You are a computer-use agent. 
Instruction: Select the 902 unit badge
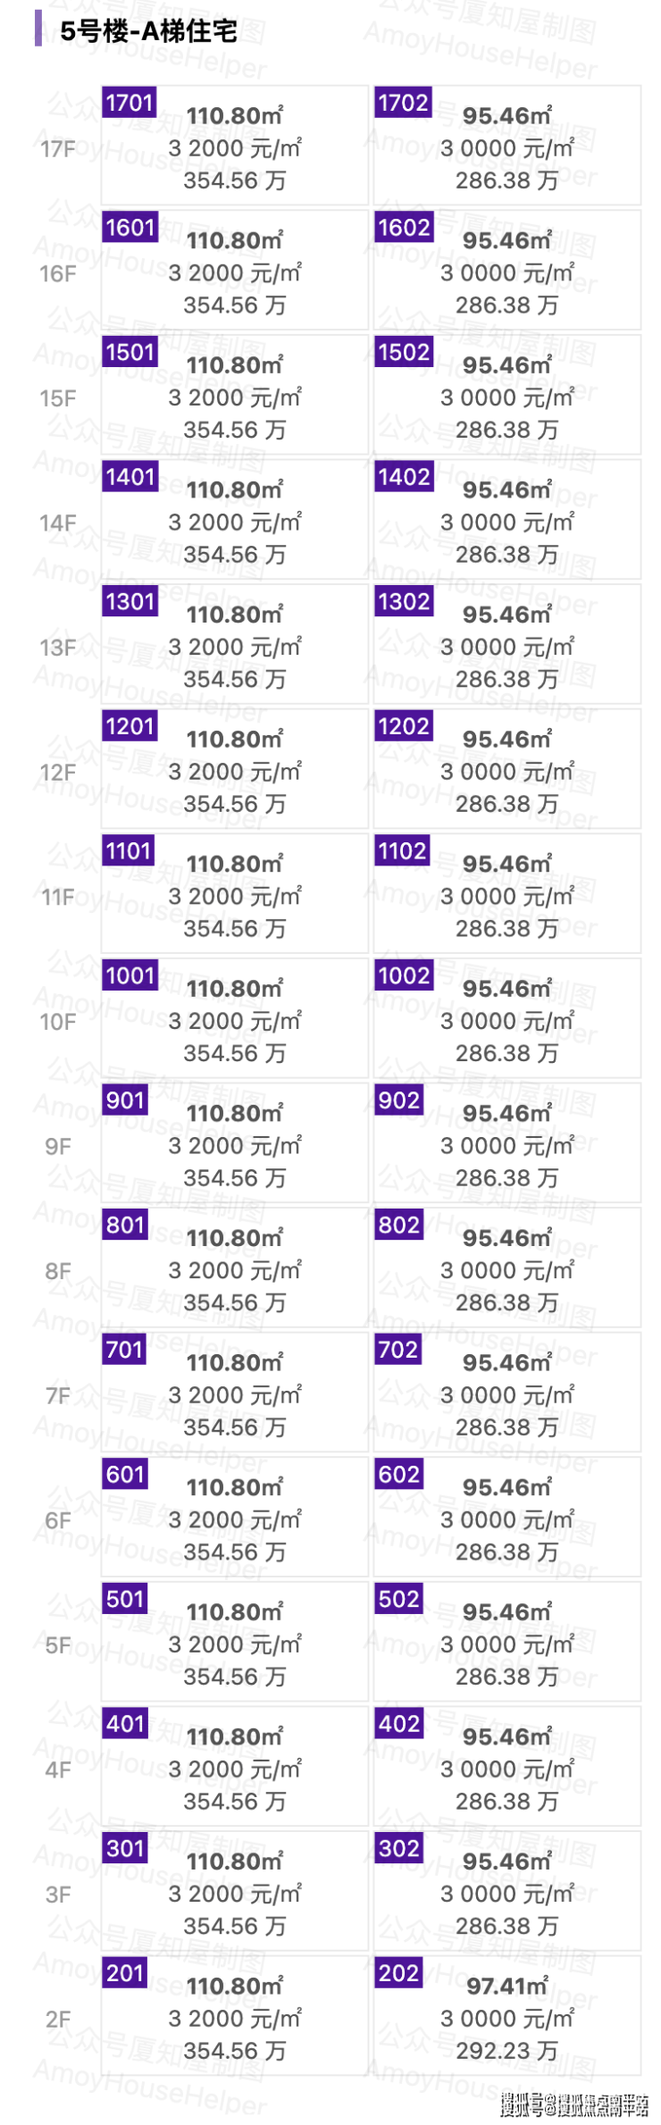398,1100
